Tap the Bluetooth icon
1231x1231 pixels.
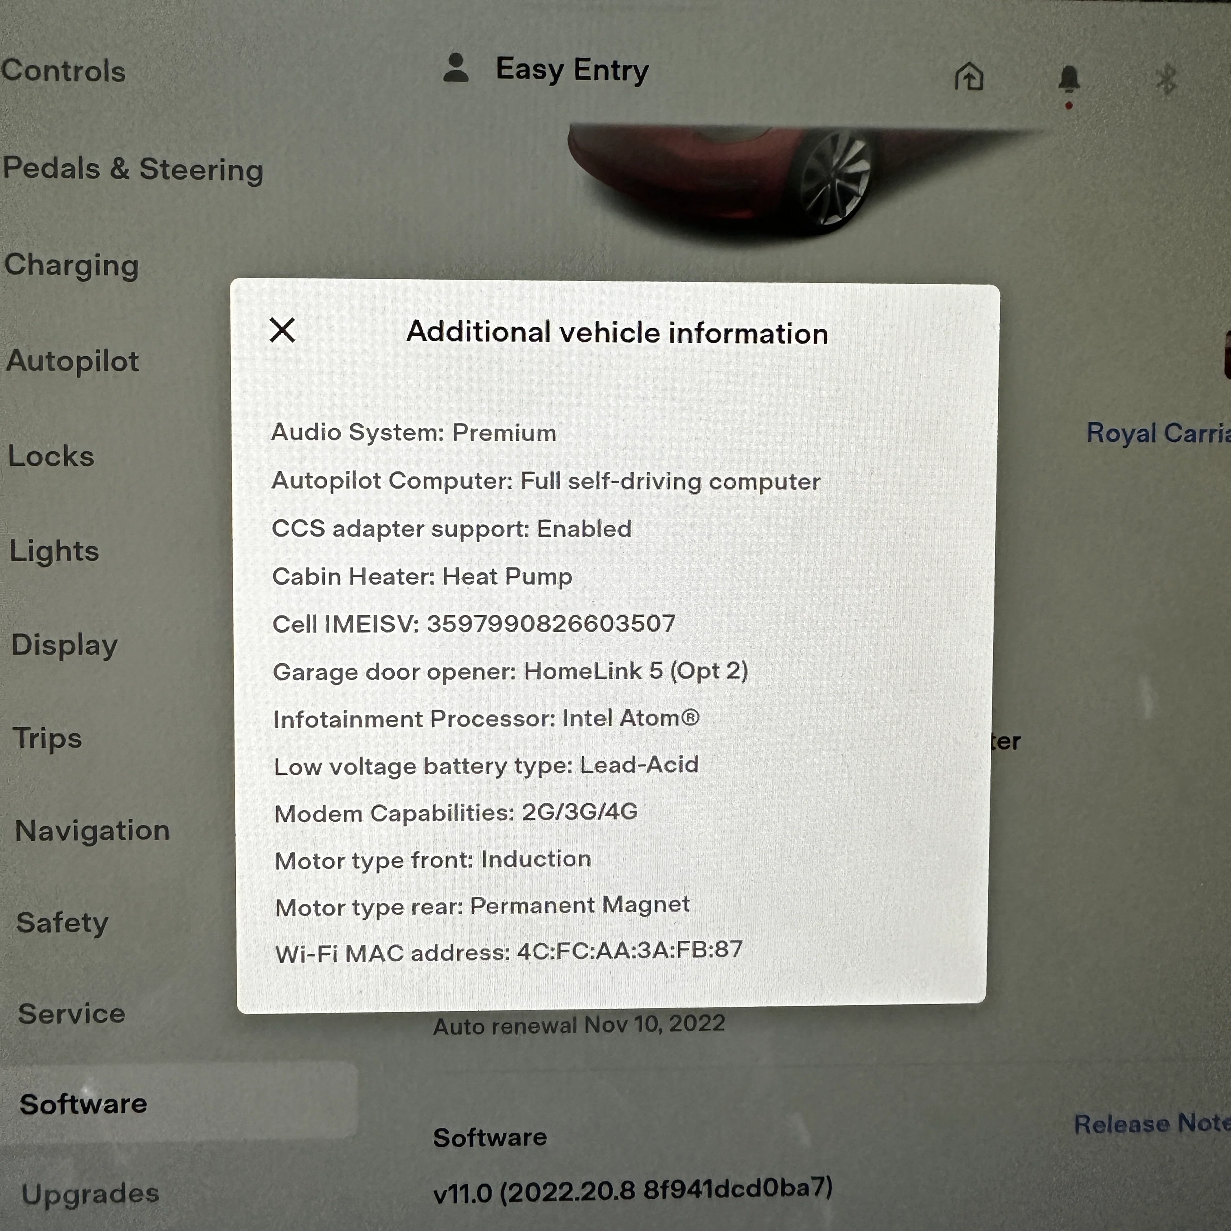click(x=1167, y=79)
